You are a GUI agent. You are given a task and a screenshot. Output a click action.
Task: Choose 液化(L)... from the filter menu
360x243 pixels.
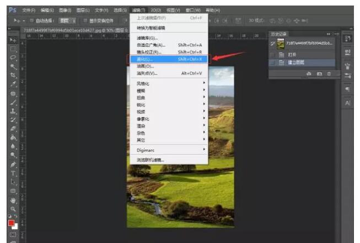tap(169, 59)
